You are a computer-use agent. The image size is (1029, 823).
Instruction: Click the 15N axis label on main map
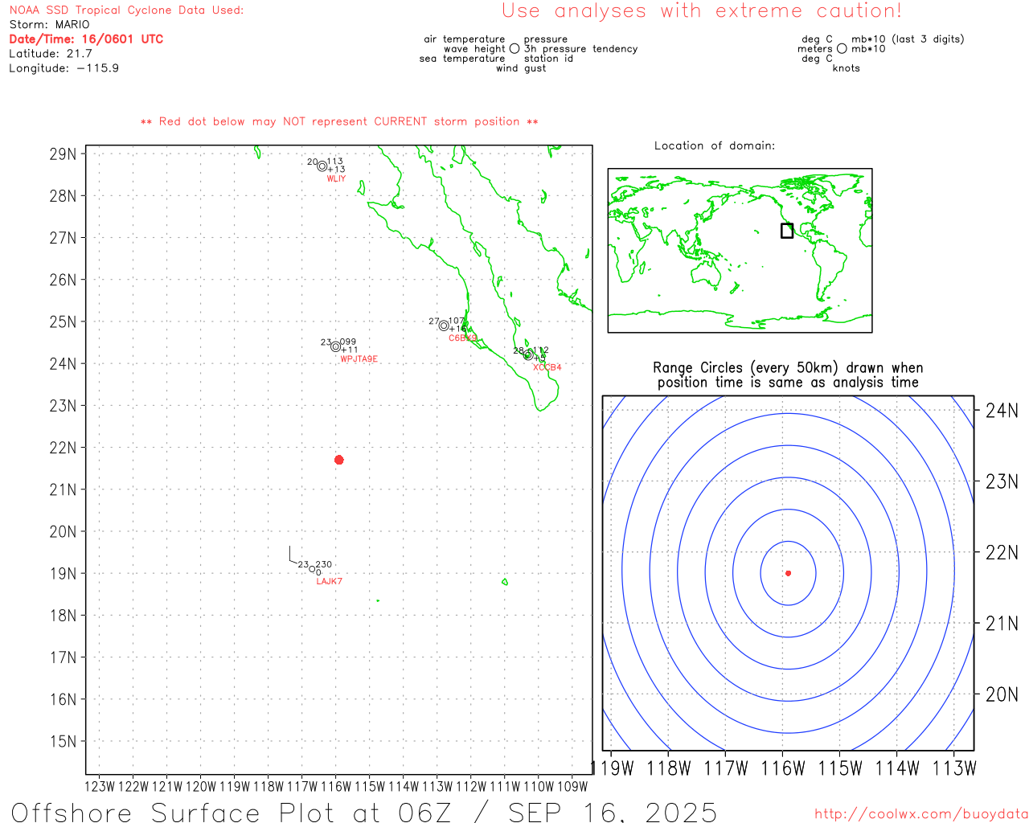[64, 741]
